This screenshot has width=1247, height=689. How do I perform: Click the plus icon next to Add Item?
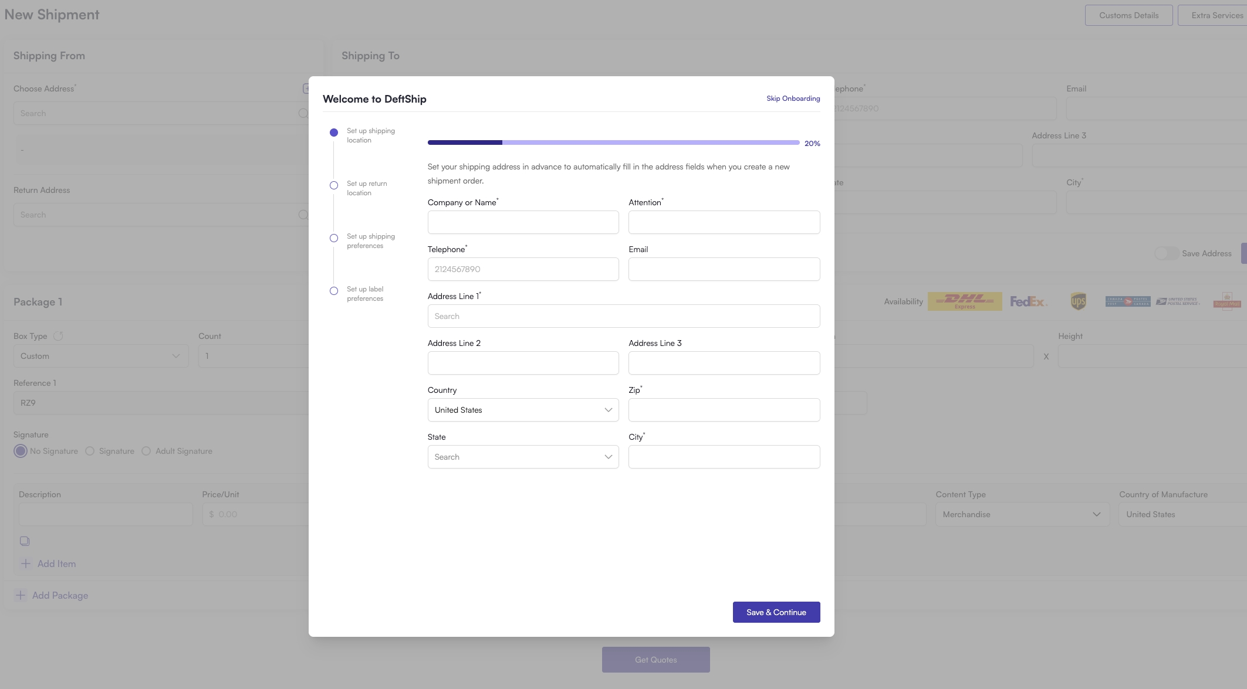coord(26,564)
